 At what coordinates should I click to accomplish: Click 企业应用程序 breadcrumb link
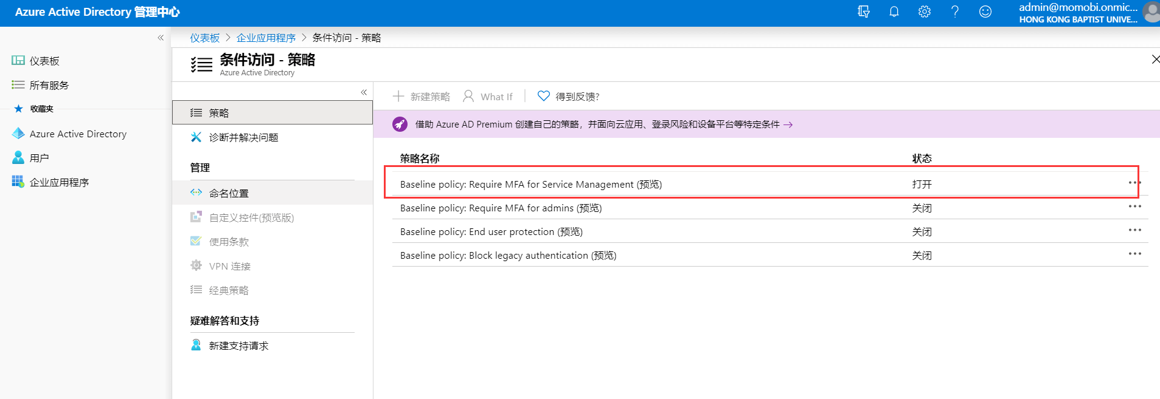point(266,38)
